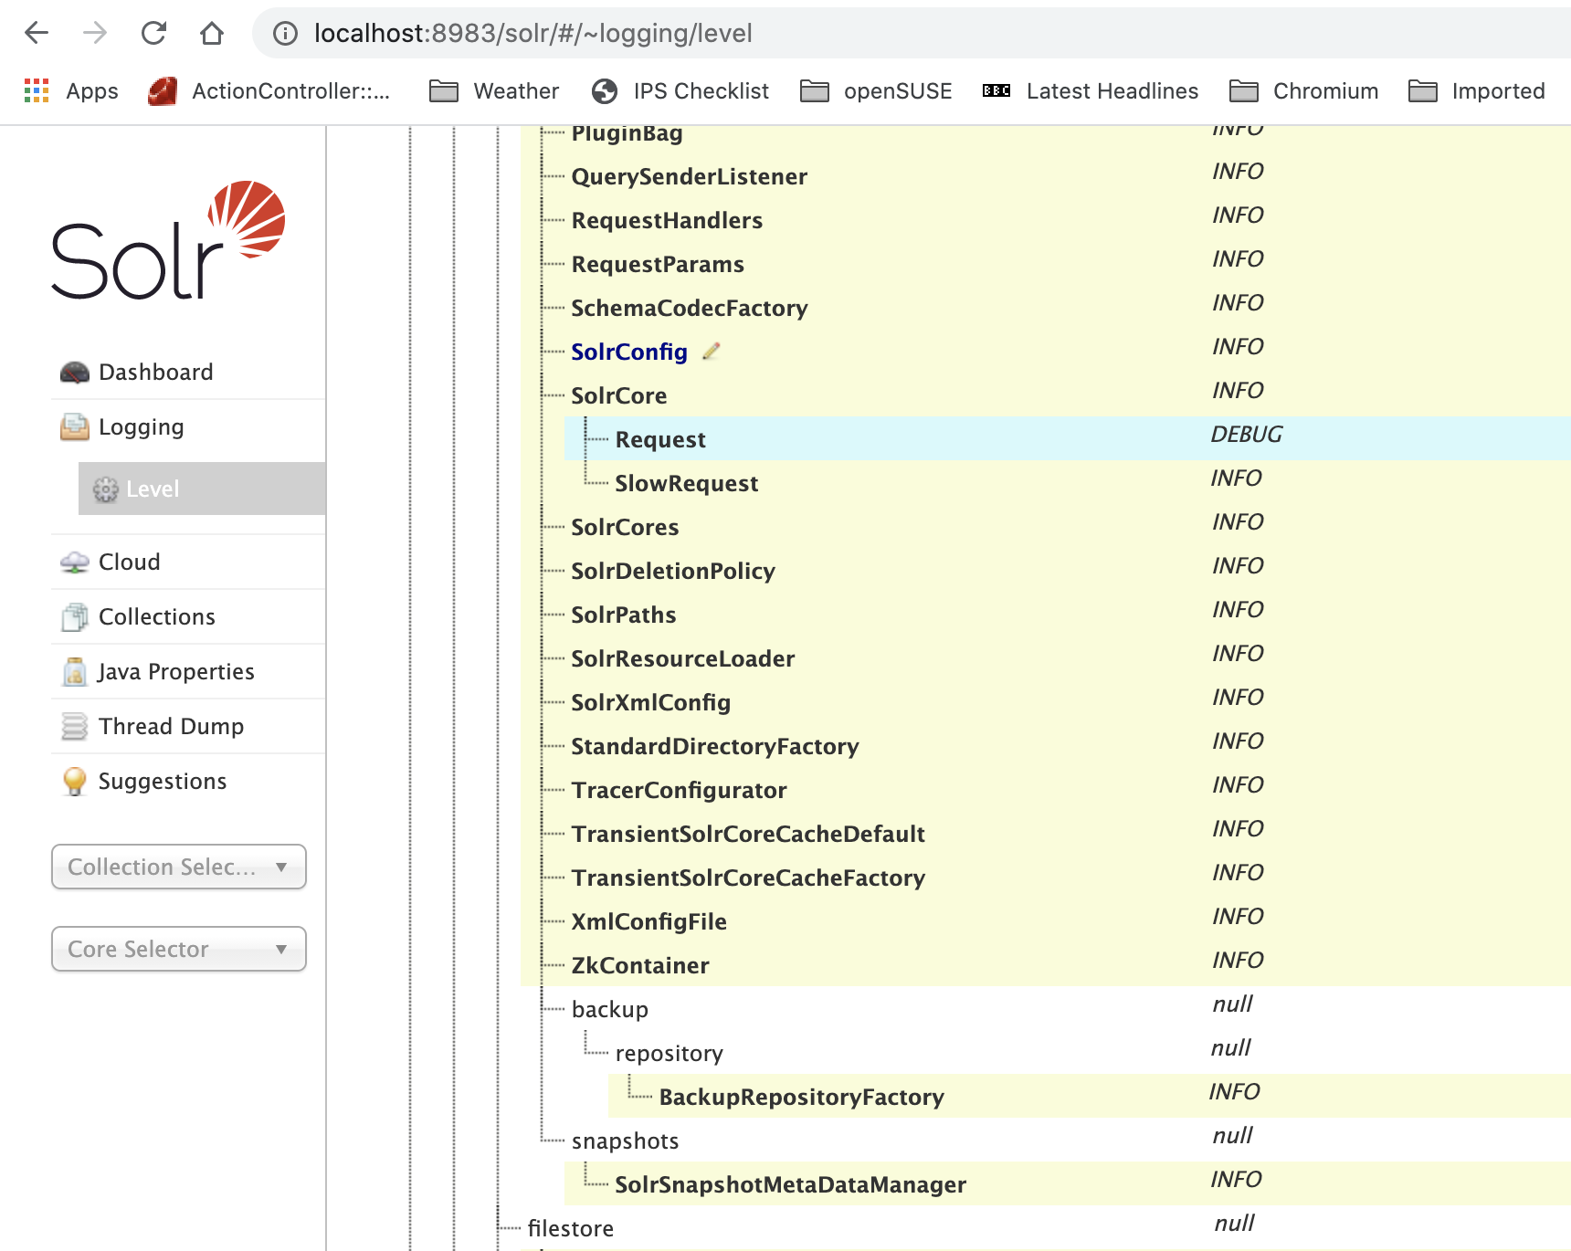The width and height of the screenshot is (1571, 1251).
Task: Open the Chromium bookmarks folder icon
Action: pos(1244,90)
